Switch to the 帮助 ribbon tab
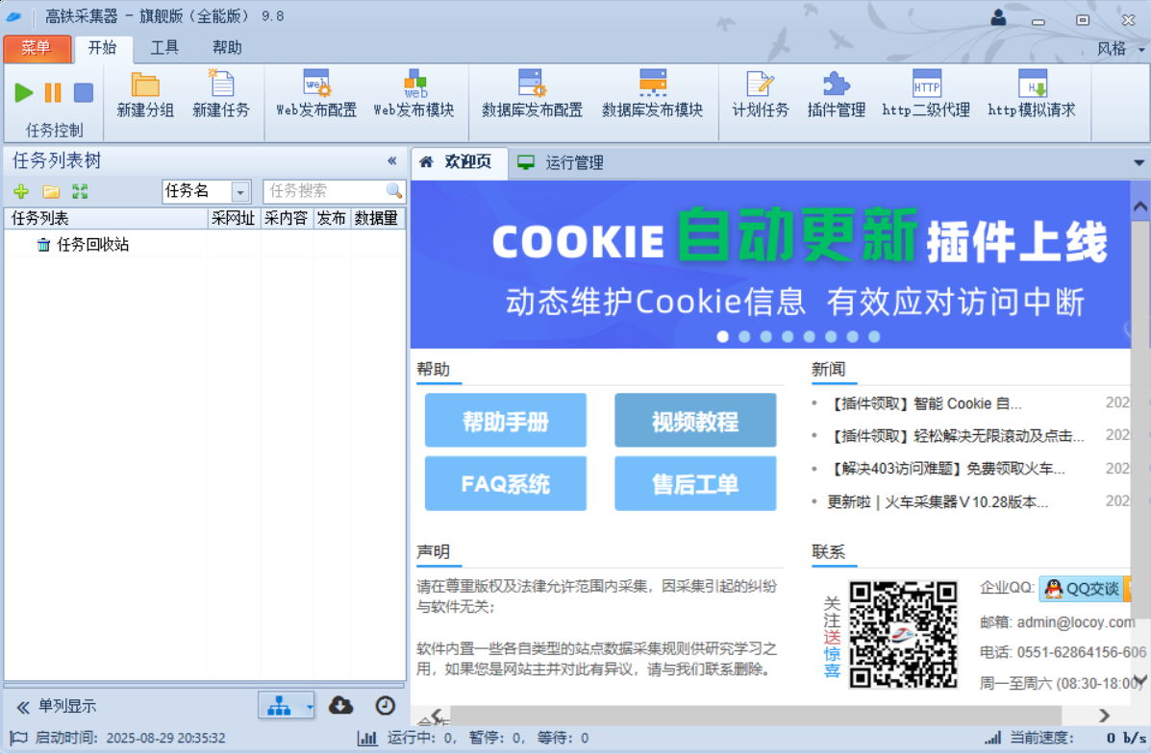 click(227, 48)
